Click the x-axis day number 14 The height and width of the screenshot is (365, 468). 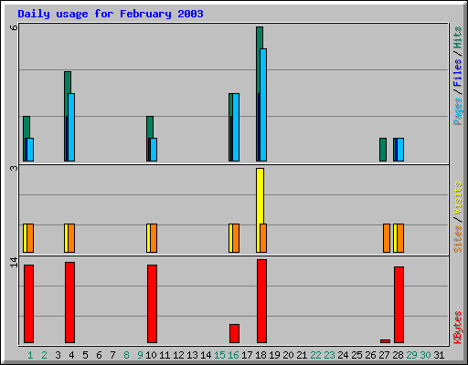point(206,355)
